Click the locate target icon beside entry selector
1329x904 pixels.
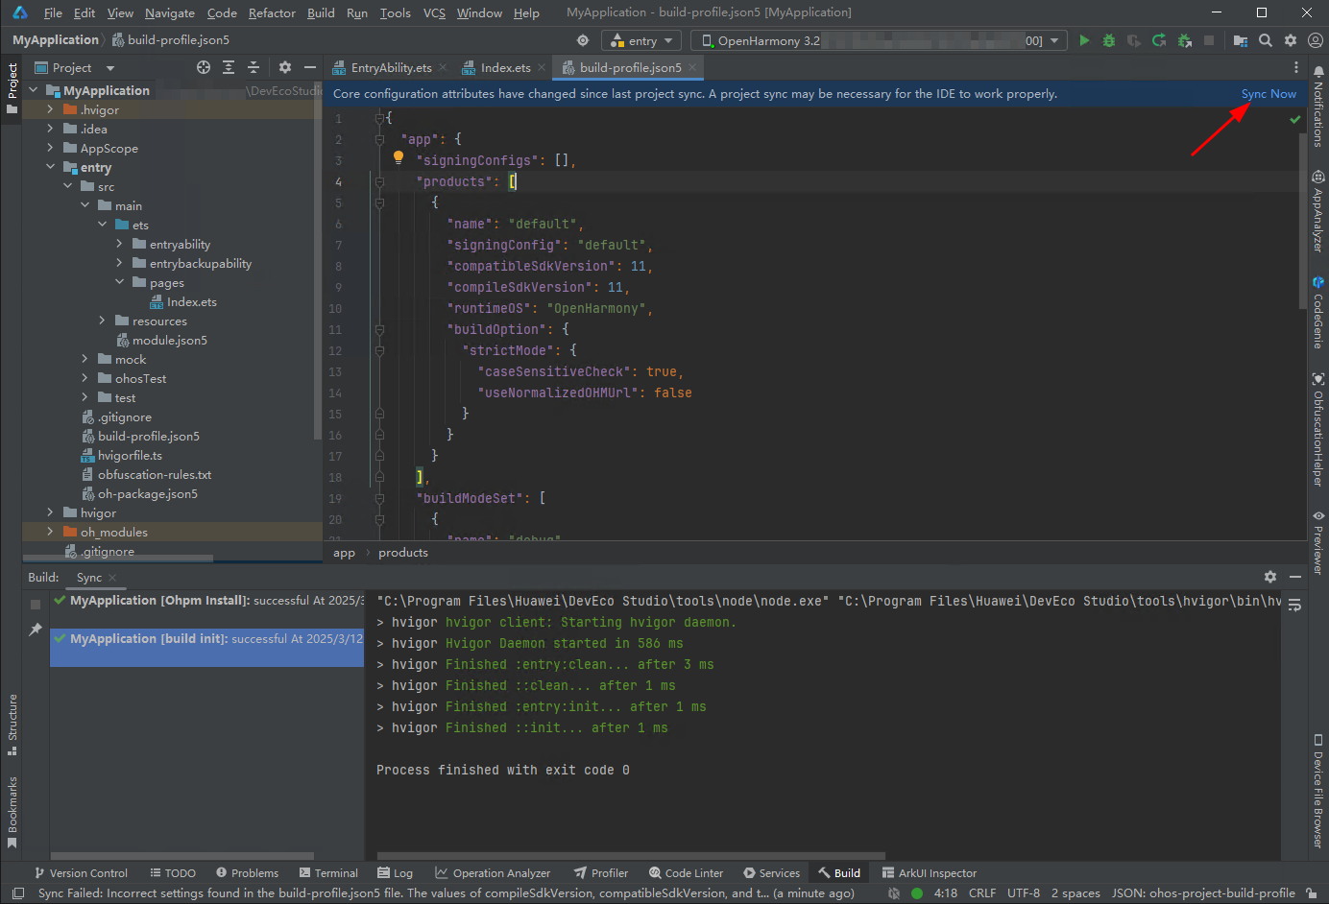[583, 40]
